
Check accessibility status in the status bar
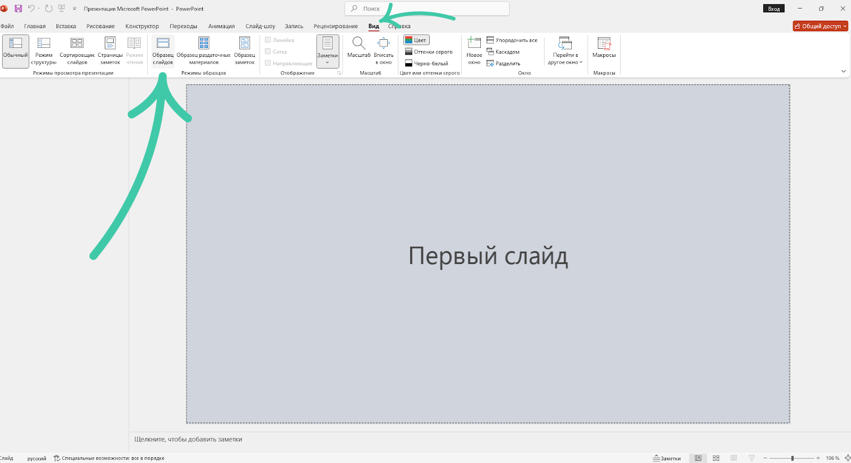[109, 458]
